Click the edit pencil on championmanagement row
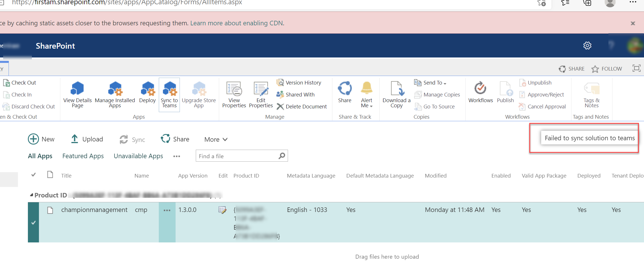Viewport: 644px width, 276px height. pyautogui.click(x=223, y=210)
